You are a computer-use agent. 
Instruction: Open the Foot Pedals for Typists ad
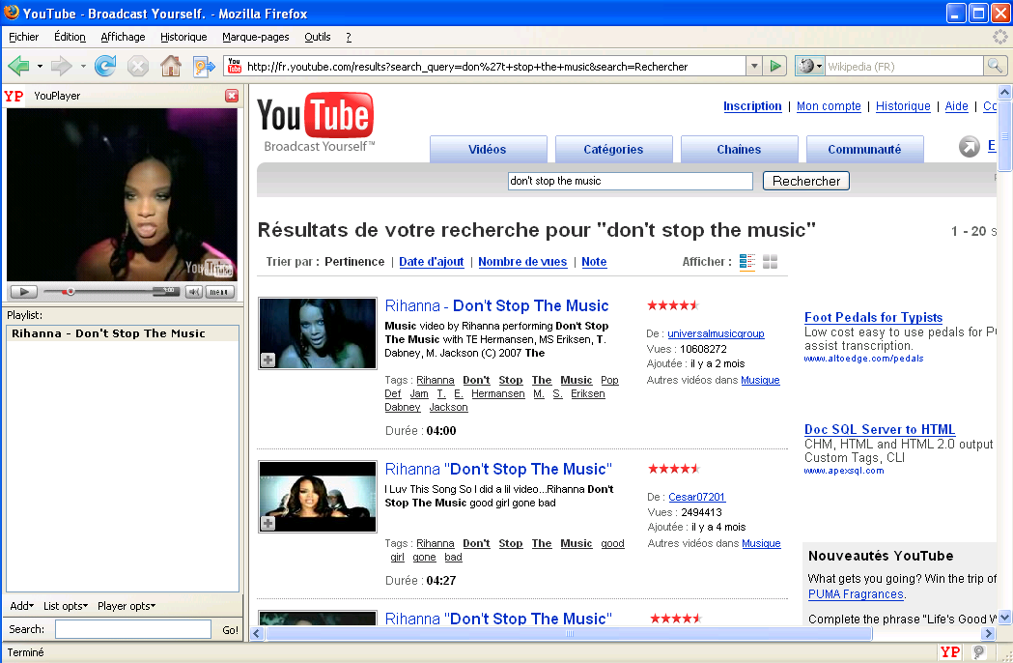pyautogui.click(x=873, y=318)
